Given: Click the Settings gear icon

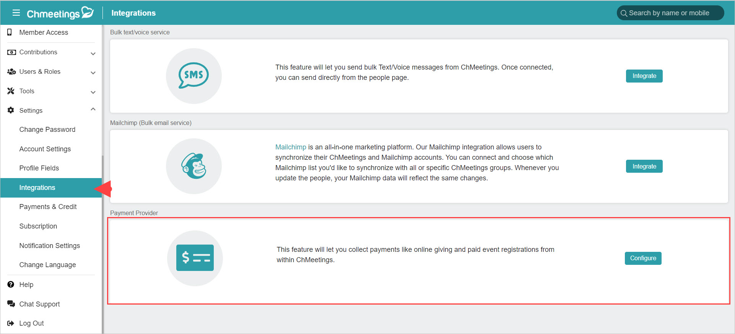Looking at the screenshot, I should pyautogui.click(x=11, y=110).
